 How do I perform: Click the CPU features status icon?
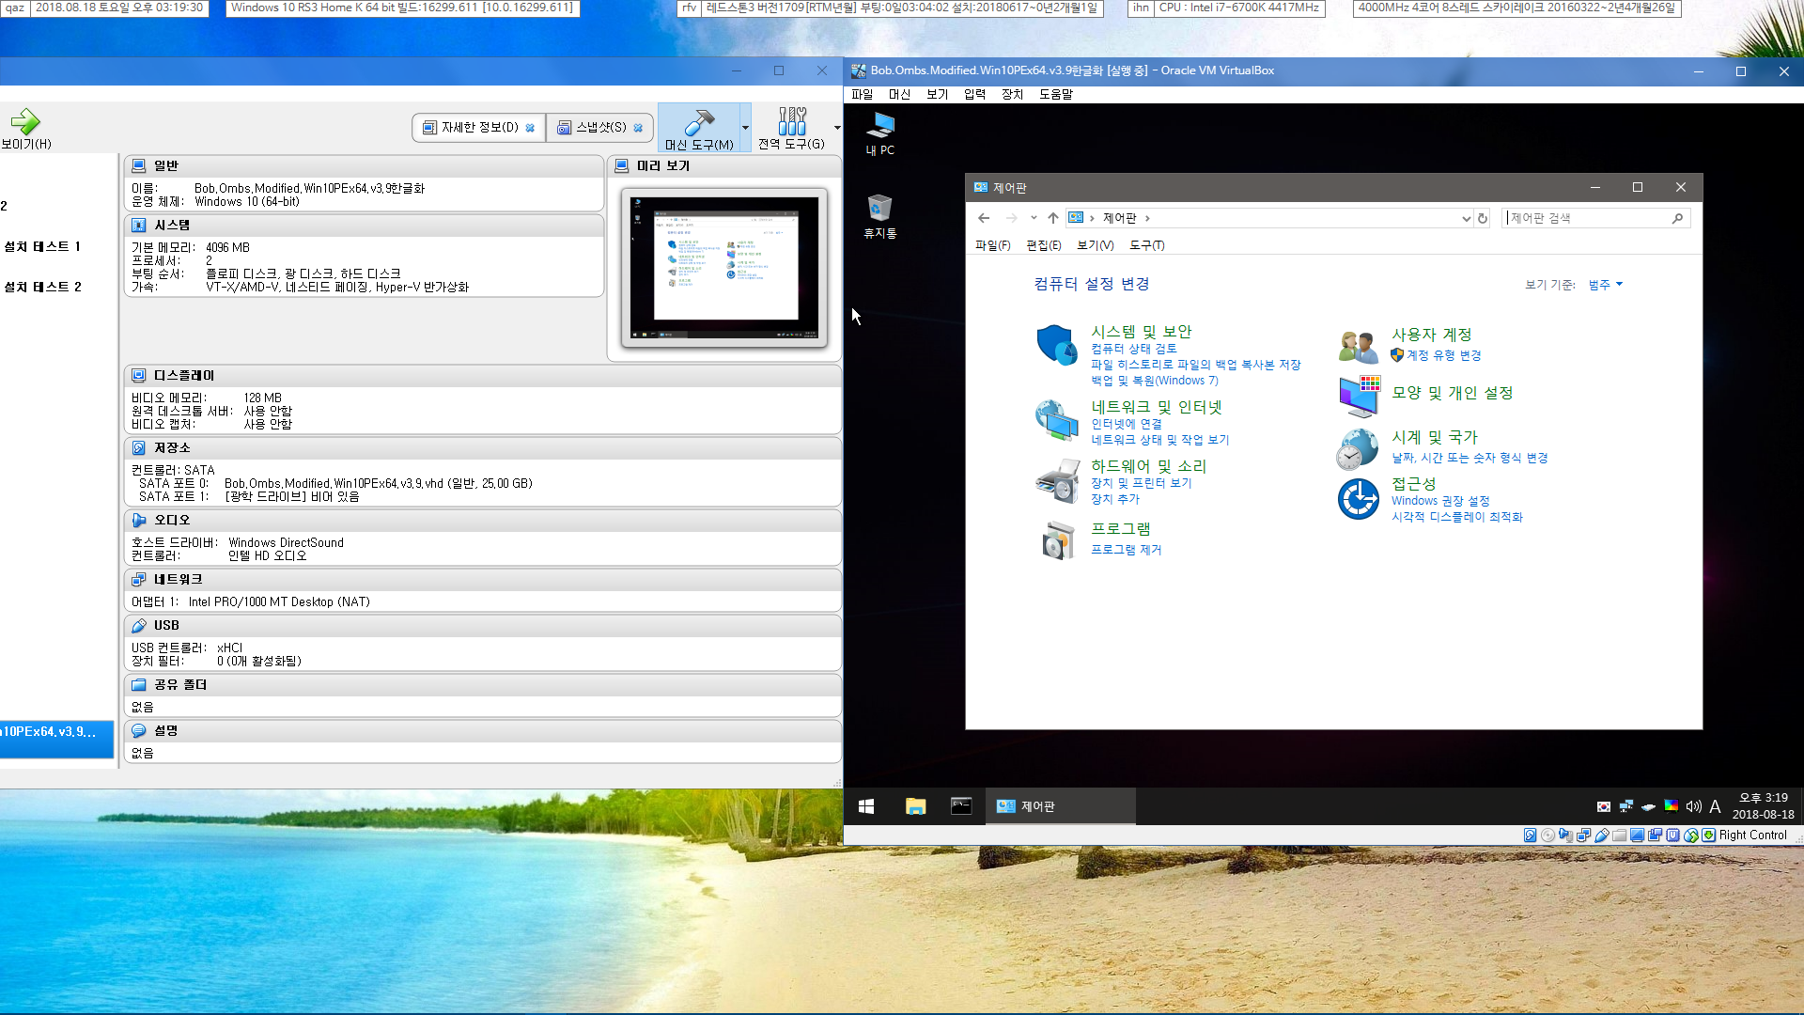pyautogui.click(x=1672, y=835)
